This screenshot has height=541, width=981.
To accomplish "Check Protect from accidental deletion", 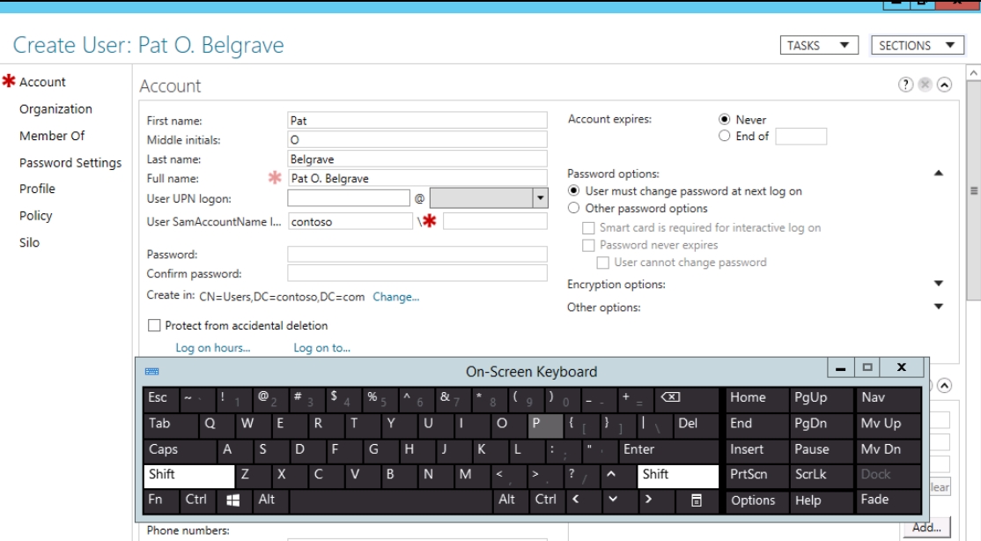I will click(154, 325).
